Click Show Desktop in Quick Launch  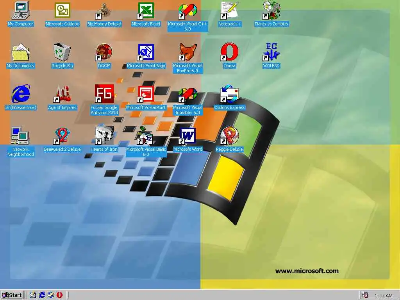pos(33,295)
